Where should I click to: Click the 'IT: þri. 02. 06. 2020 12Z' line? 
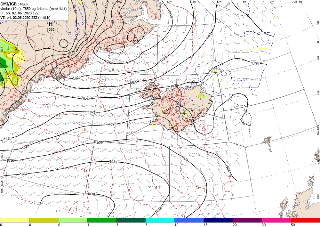point(20,13)
